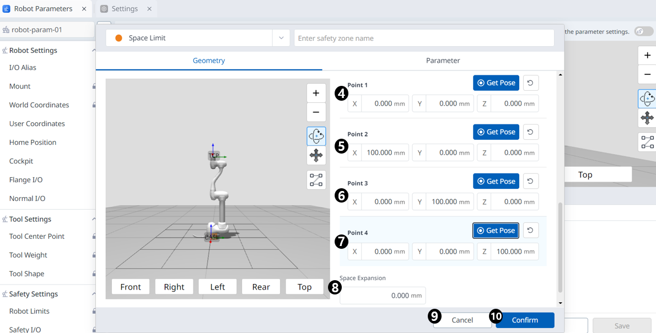The image size is (656, 333).
Task: Click the safety zone name field
Action: coord(423,38)
